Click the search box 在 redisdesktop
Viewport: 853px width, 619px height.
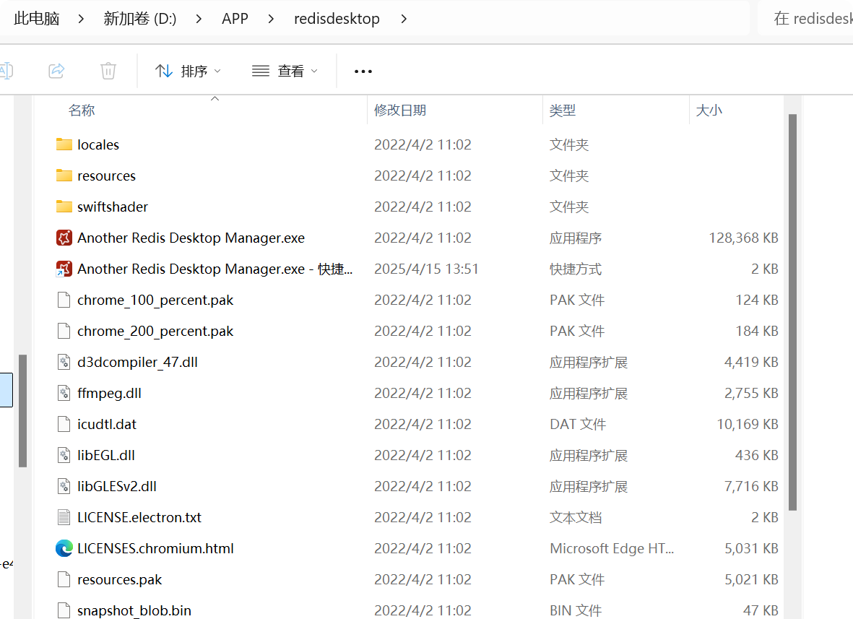tap(806, 19)
